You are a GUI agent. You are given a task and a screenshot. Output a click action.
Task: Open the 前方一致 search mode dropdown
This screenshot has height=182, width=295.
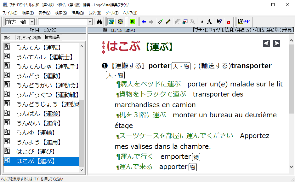coord(32,22)
